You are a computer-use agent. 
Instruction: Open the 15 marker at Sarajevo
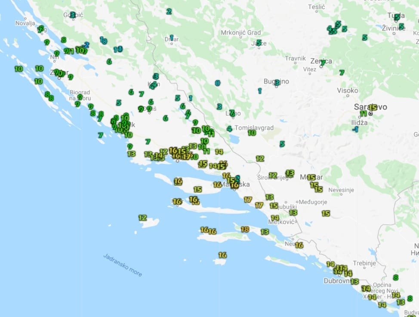[373, 107]
